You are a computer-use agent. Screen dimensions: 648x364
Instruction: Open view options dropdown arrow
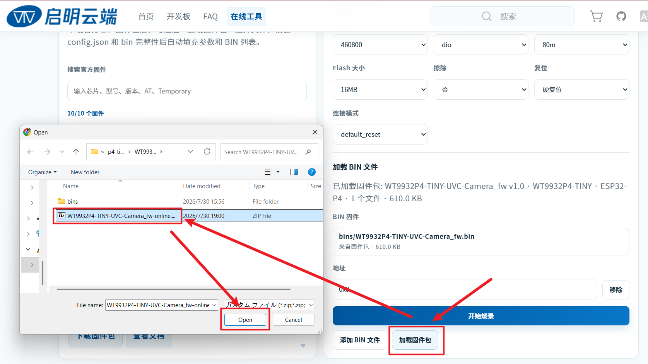[x=278, y=172]
